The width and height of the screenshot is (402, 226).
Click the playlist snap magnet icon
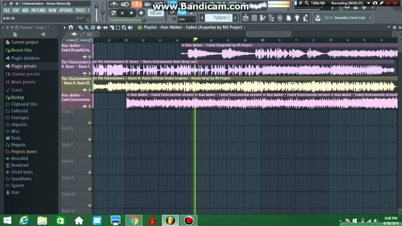point(71,28)
